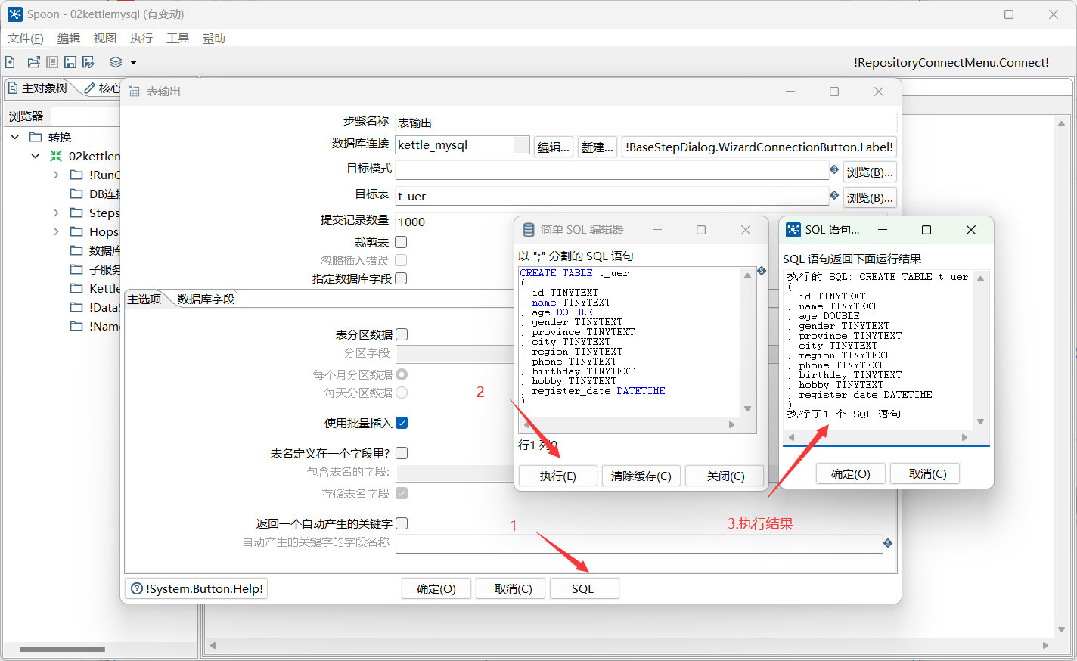Enable the 裁剪表 checkbox

click(x=401, y=241)
